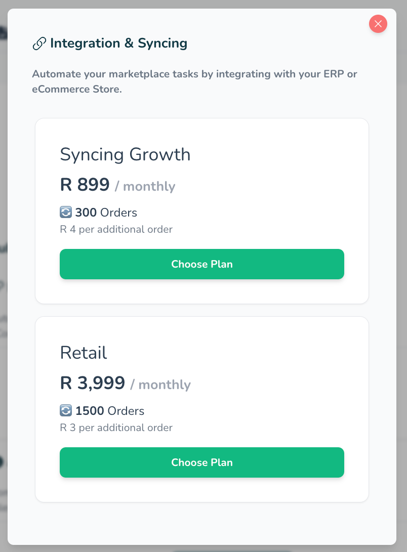This screenshot has width=407, height=552.
Task: Click 'R 3 per additional order' text
Action: click(x=116, y=428)
